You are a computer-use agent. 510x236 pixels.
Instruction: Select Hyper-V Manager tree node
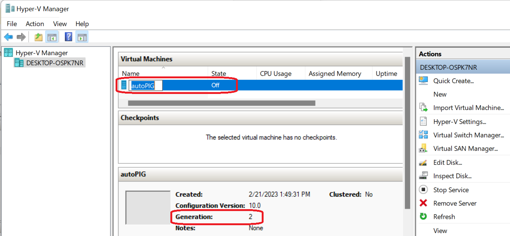(42, 53)
